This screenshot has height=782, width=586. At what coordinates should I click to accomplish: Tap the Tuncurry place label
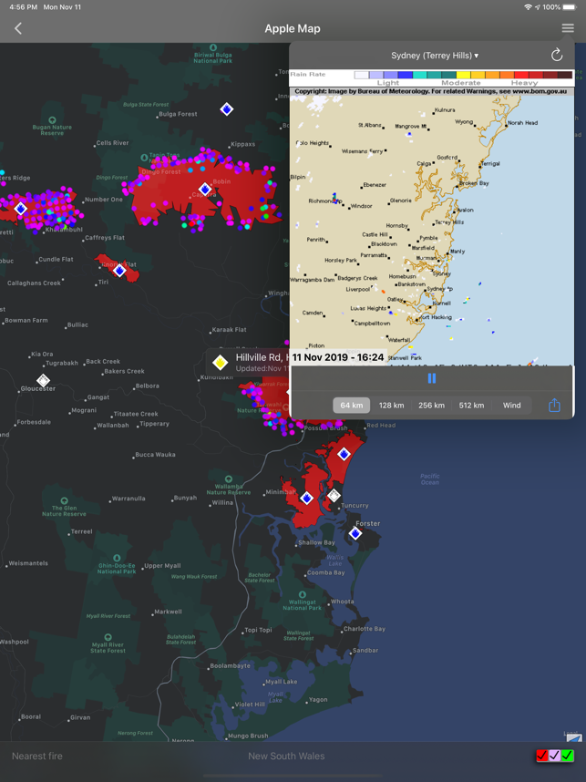coord(355,505)
